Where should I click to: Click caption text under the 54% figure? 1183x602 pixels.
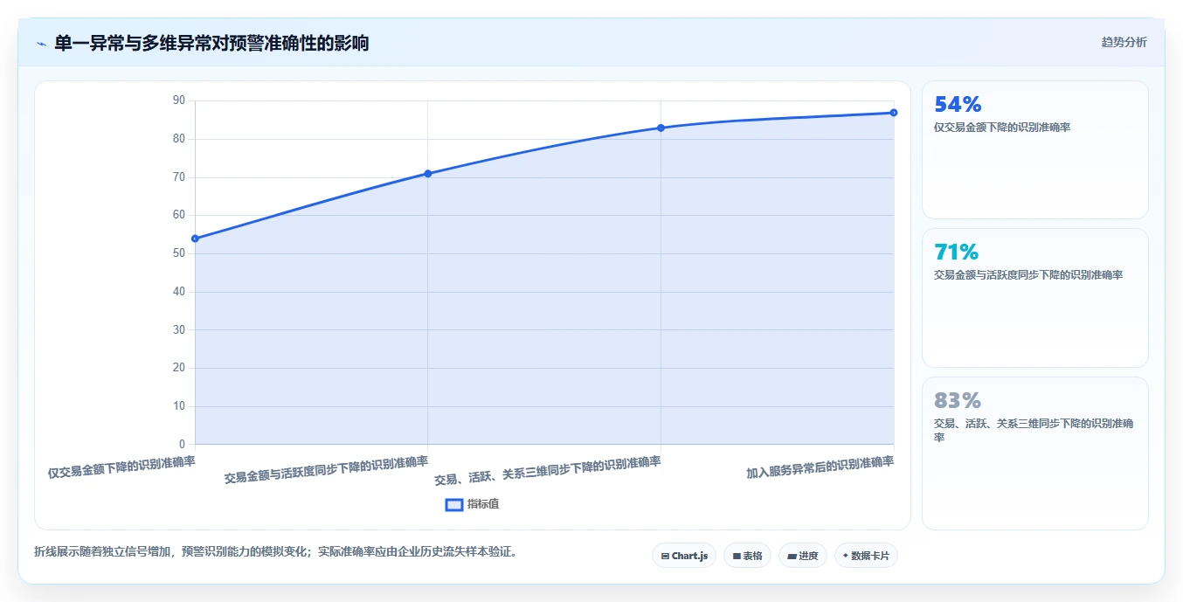(x=1002, y=127)
